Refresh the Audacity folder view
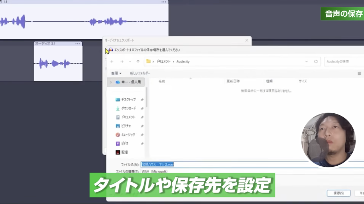Viewport: 364px width, 204px height. [x=316, y=61]
